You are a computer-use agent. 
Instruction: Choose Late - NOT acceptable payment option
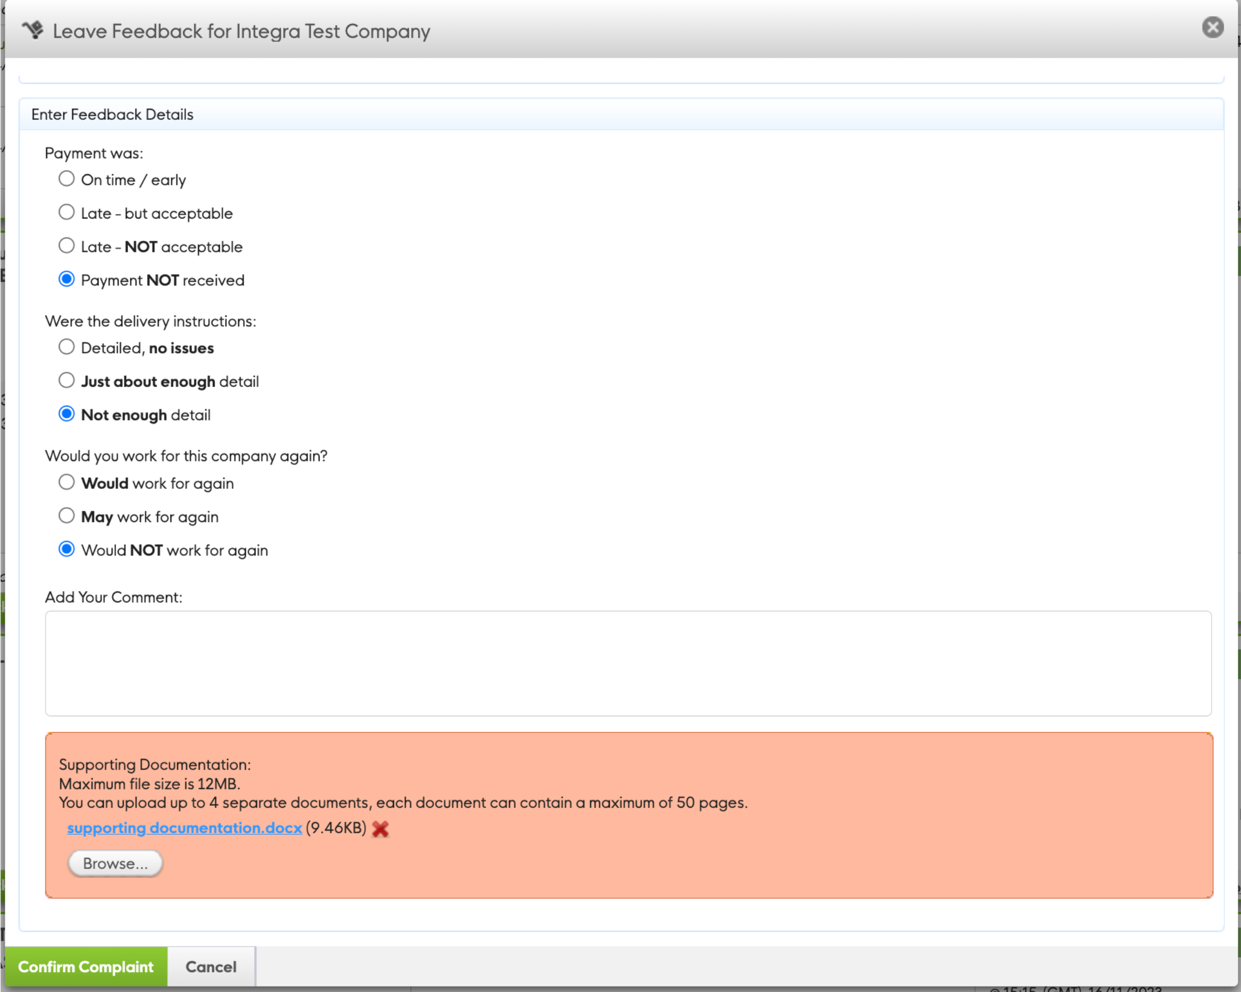click(67, 246)
